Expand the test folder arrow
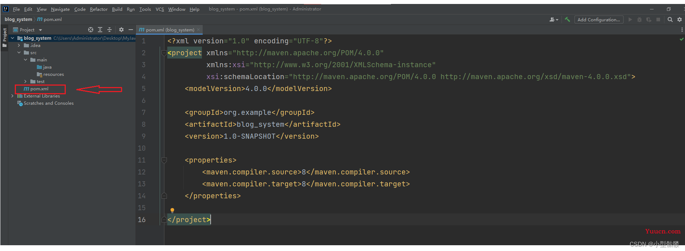 point(25,82)
